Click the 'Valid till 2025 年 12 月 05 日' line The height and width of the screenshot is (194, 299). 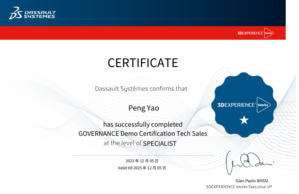tap(142, 168)
